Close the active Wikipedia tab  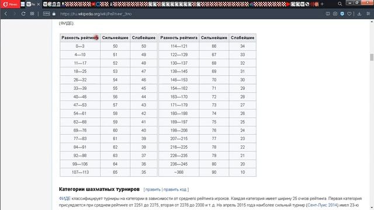tap(39, 4)
